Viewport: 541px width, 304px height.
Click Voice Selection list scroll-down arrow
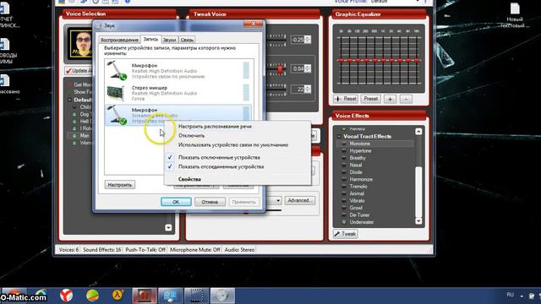pos(168,227)
